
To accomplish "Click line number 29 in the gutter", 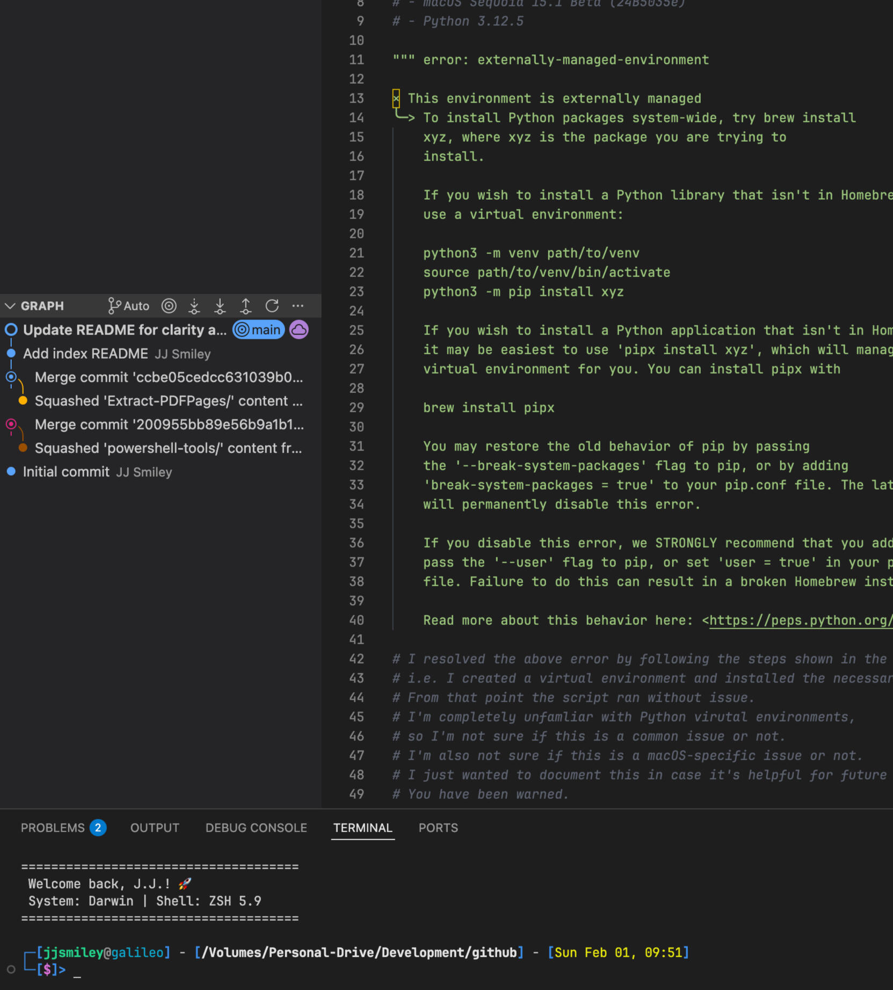I will 357,407.
